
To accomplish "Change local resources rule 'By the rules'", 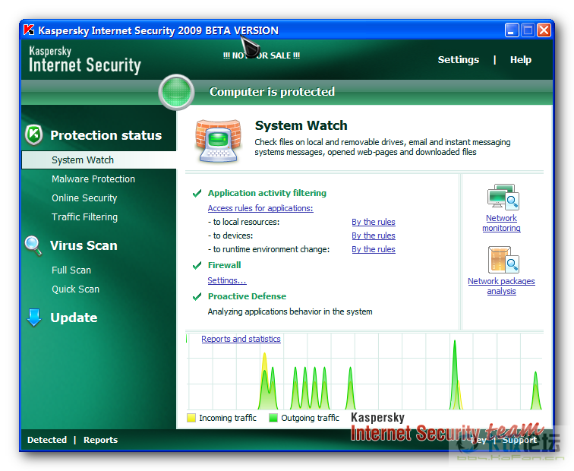I will pyautogui.click(x=374, y=222).
